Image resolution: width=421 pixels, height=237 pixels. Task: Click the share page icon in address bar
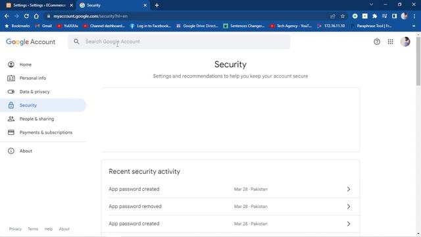(333, 16)
